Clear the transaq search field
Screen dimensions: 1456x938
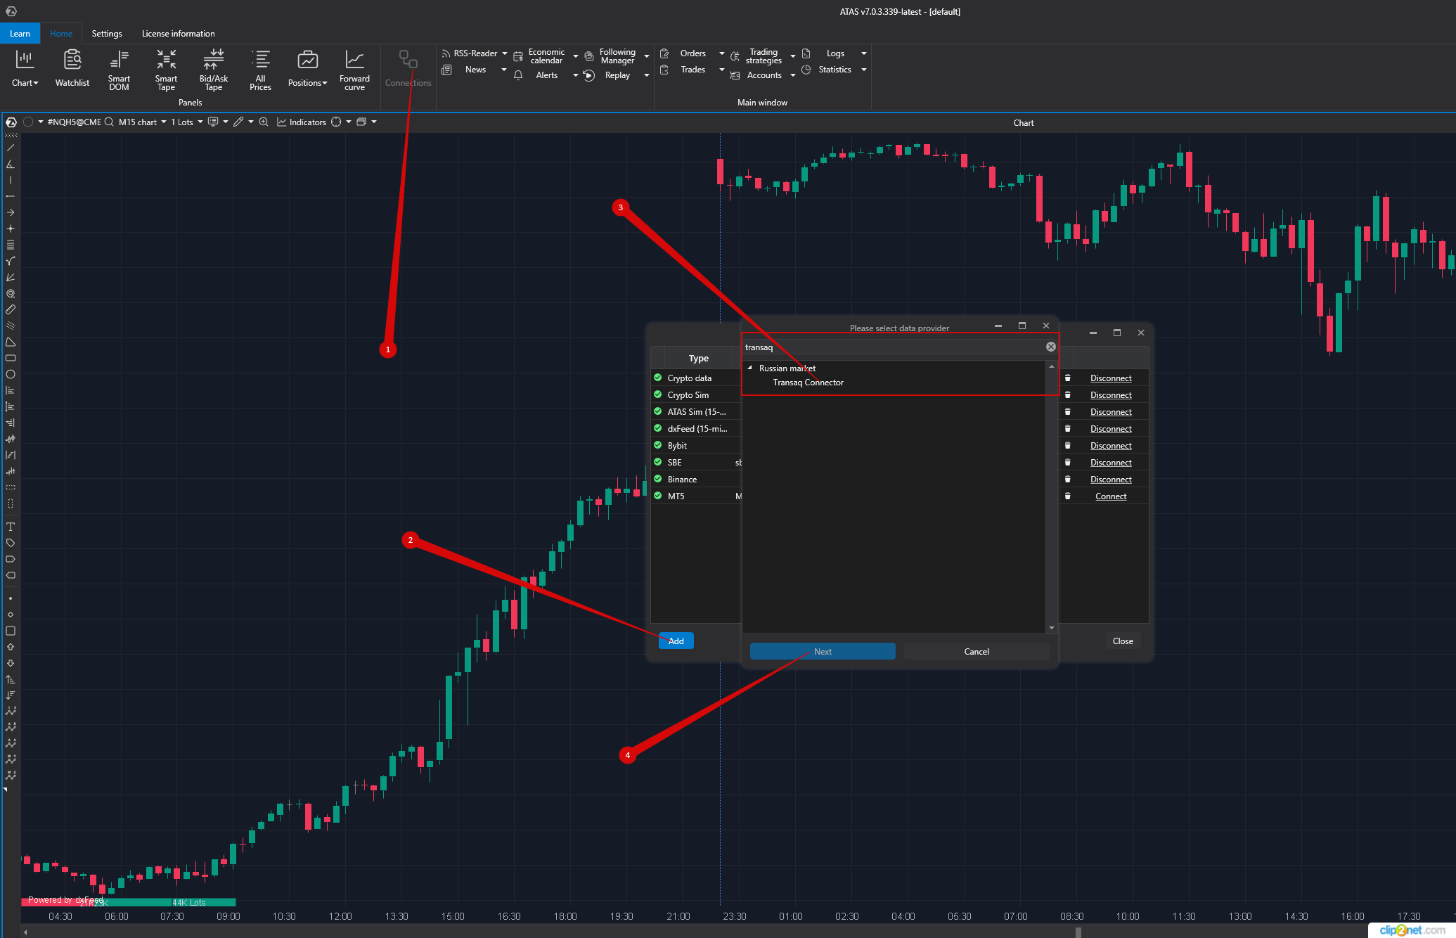click(1050, 347)
